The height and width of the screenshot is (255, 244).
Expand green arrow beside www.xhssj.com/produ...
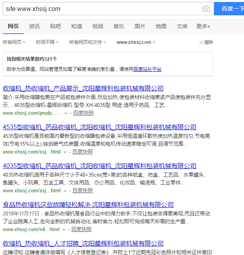[x=66, y=113]
